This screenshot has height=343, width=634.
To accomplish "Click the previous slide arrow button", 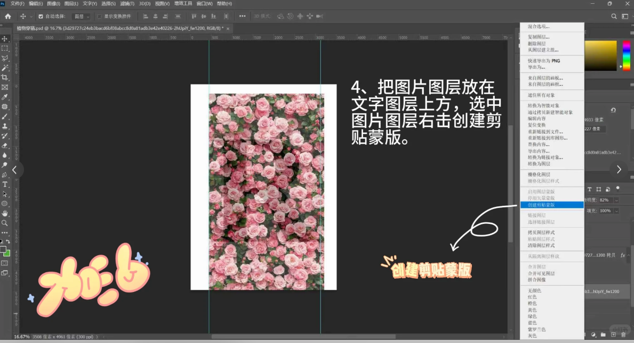I will pyautogui.click(x=14, y=170).
